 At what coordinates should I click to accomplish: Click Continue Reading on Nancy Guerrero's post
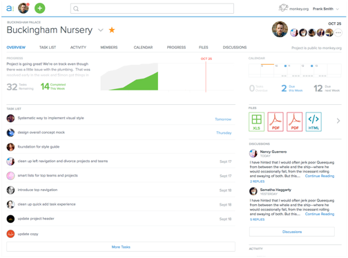[320, 176]
